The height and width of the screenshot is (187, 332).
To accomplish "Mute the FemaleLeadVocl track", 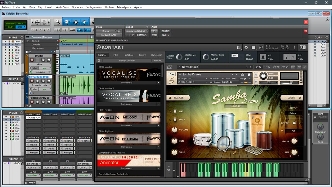I will click(49, 81).
